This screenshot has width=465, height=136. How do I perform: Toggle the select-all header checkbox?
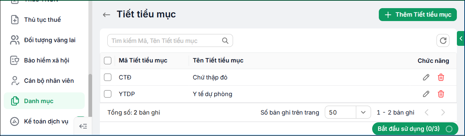pyautogui.click(x=108, y=61)
